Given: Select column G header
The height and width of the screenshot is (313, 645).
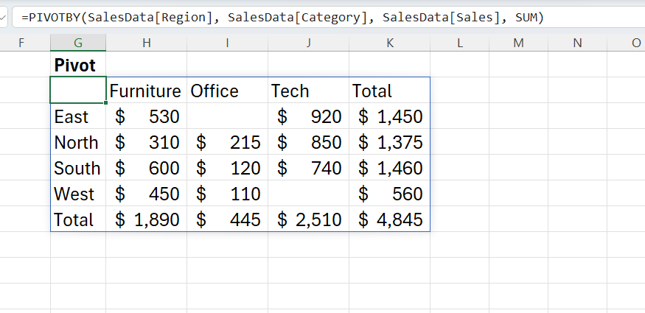Looking at the screenshot, I should coord(78,43).
